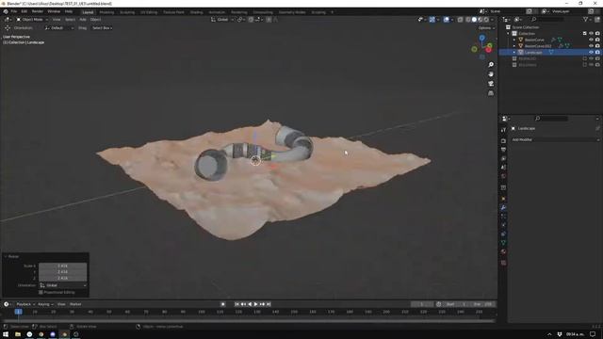
Task: Switch to the Modeling workspace tab
Action: point(106,12)
